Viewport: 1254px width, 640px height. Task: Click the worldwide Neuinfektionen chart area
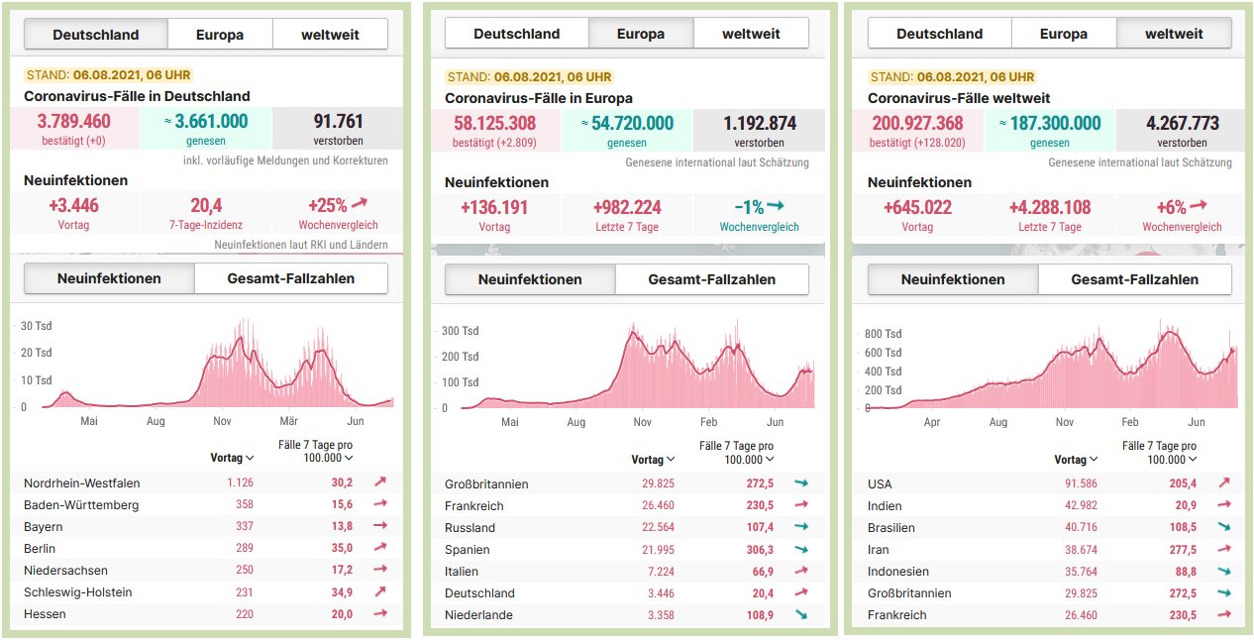[x=1050, y=372]
